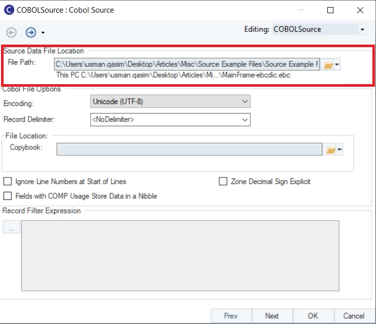Click the OK button
376x324 pixels.
pos(313,315)
